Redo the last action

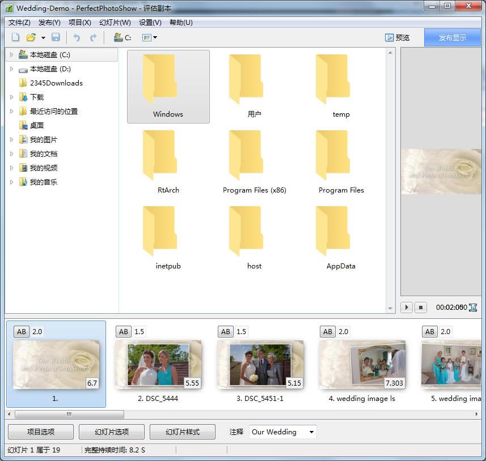click(92, 37)
